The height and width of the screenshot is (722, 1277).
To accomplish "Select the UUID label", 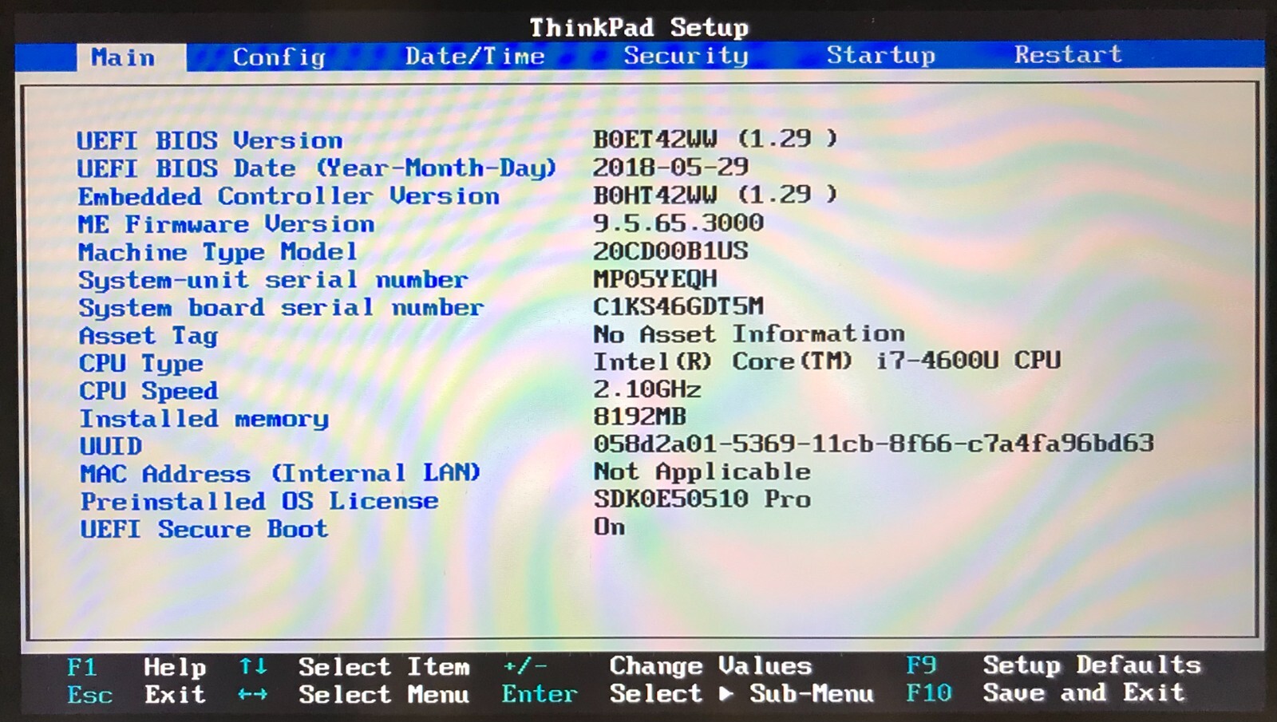I will [x=111, y=446].
